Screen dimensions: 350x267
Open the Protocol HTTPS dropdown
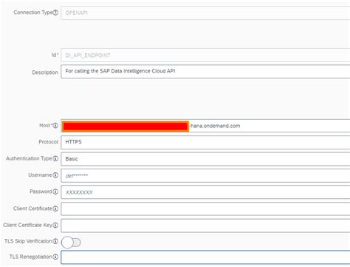[205, 142]
